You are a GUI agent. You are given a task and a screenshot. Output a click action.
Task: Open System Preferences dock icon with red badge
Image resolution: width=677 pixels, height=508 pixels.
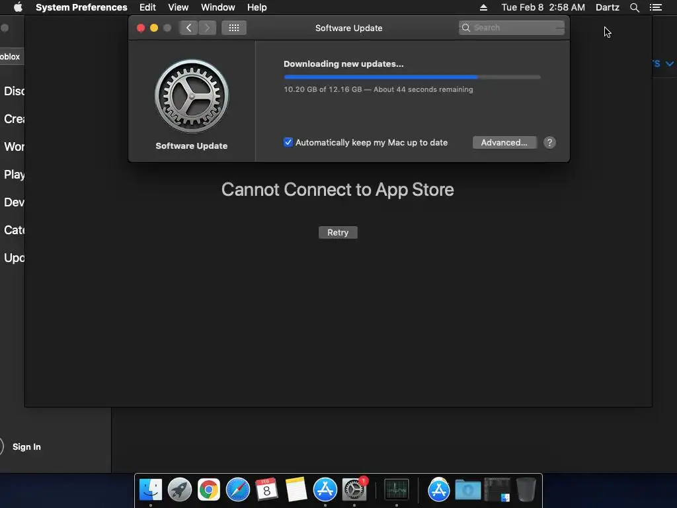[354, 489]
